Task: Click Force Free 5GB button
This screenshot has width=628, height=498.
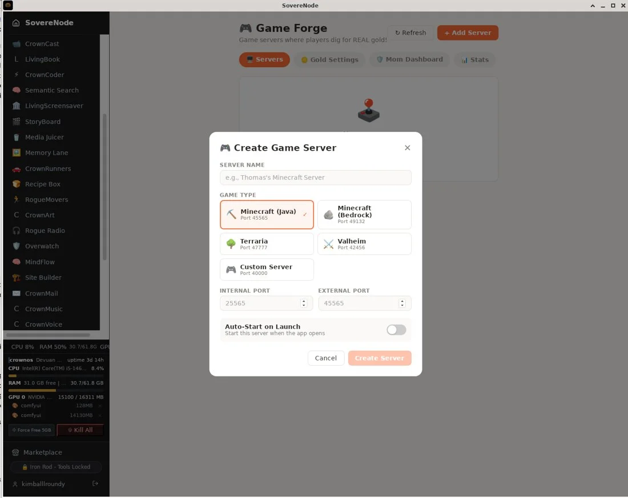Action: click(x=31, y=430)
